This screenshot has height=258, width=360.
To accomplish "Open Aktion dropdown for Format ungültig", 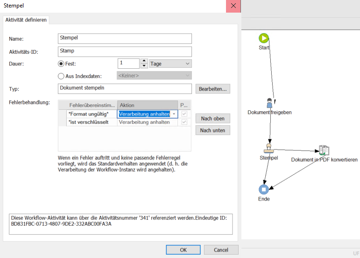I will pos(174,114).
